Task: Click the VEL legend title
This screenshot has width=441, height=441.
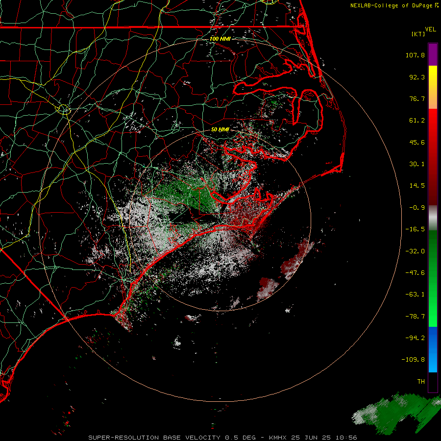Action: [x=430, y=29]
